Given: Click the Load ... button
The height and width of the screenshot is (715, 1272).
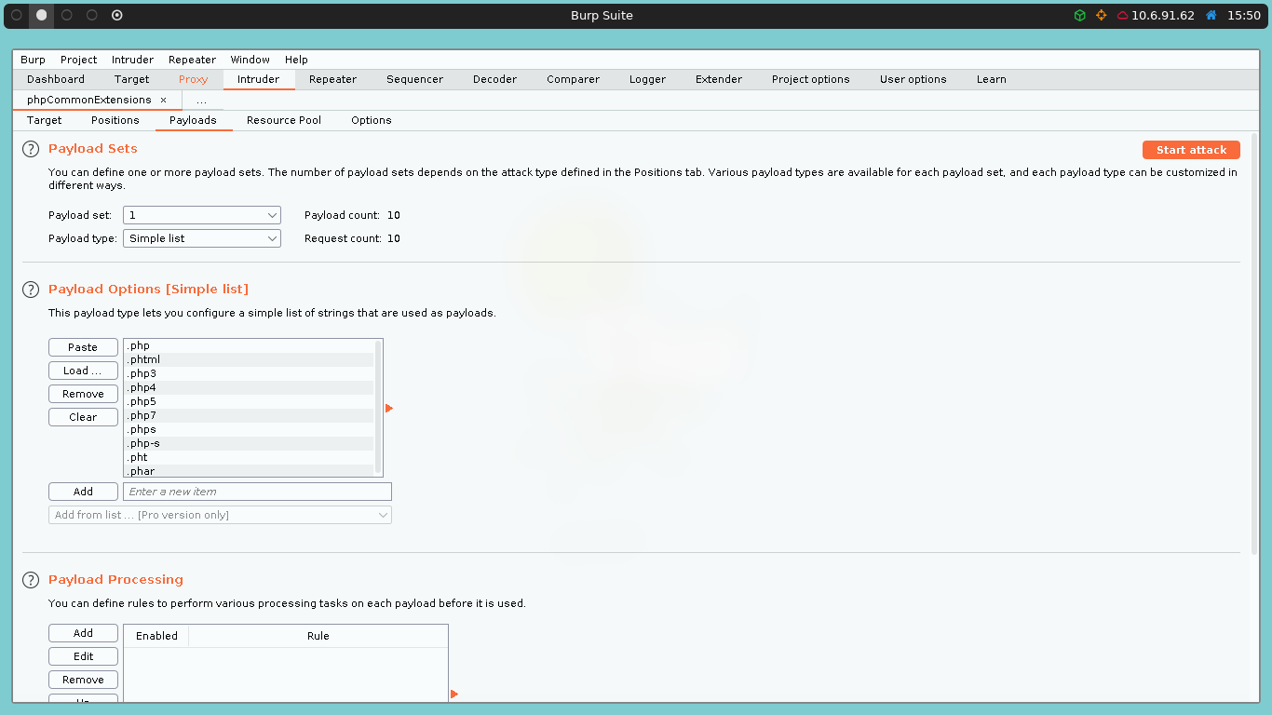Looking at the screenshot, I should (83, 371).
